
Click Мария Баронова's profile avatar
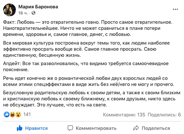10,10
